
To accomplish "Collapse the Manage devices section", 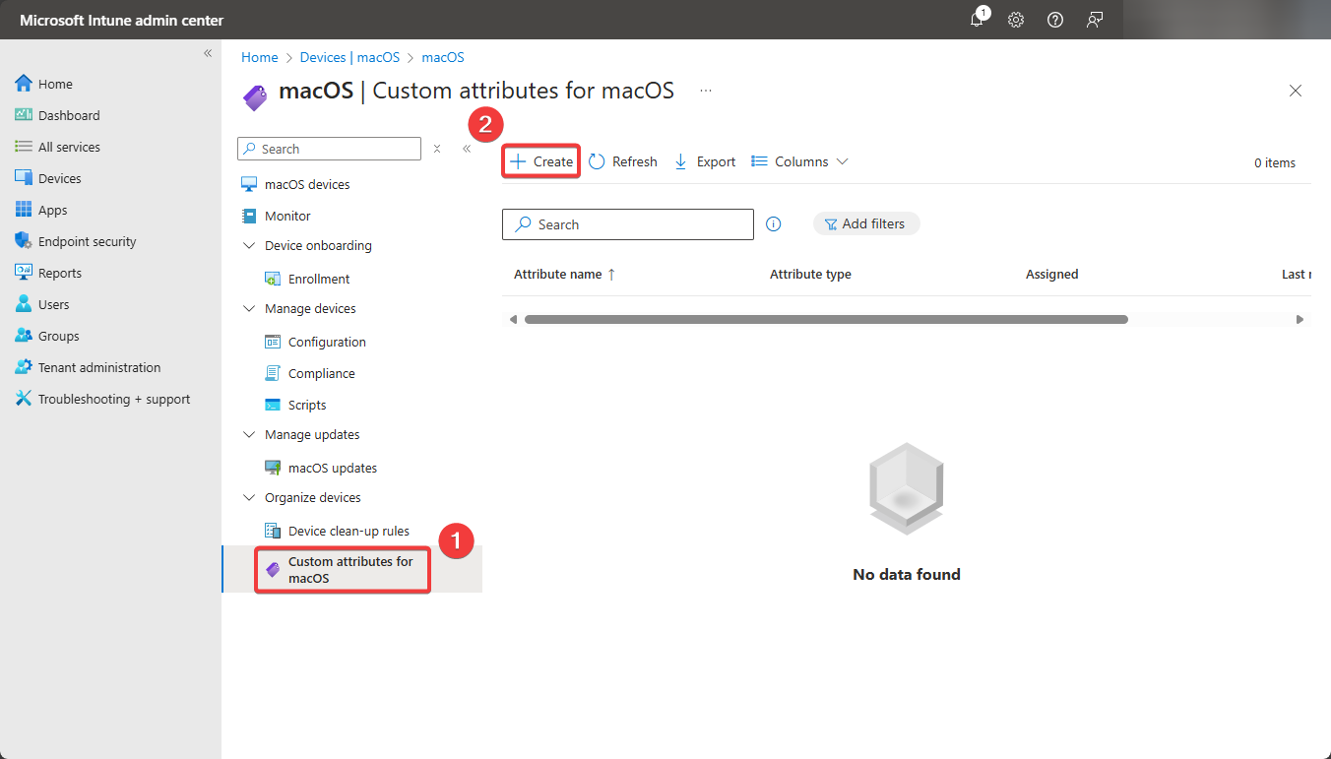I will (x=249, y=309).
